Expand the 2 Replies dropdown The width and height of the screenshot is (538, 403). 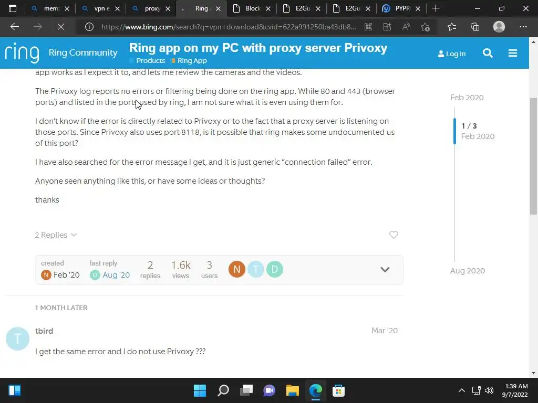pos(56,235)
